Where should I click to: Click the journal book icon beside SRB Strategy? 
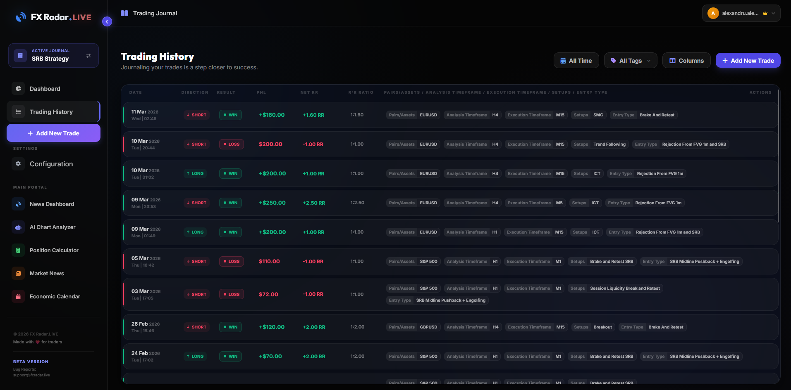[x=20, y=55]
